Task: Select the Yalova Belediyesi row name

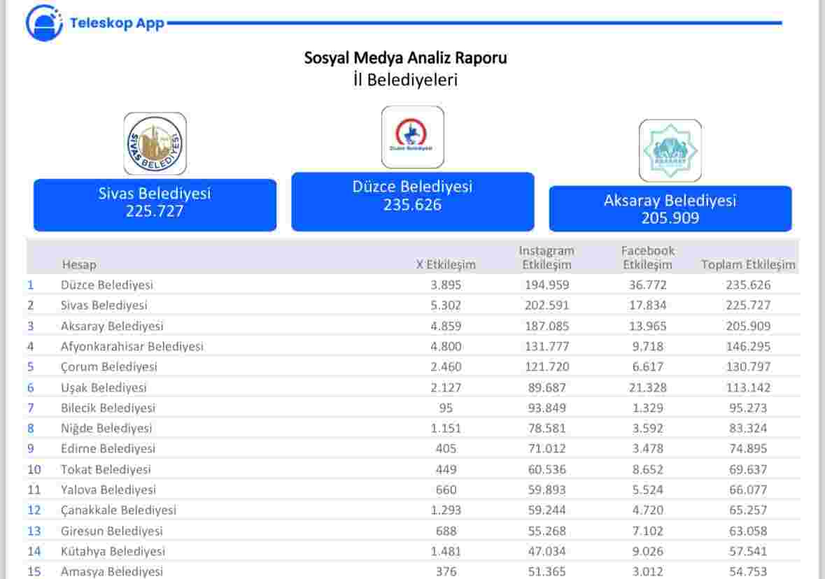Action: (x=108, y=489)
